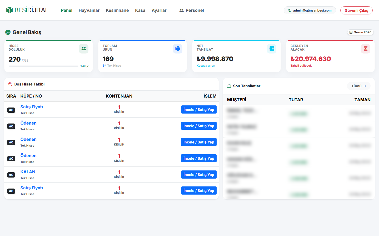Click the calendar icon in Sezon 2026 badge
379x236 pixels.
click(351, 32)
